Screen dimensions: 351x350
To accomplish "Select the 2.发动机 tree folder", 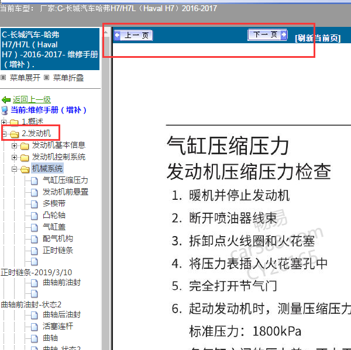I will pyautogui.click(x=36, y=133).
